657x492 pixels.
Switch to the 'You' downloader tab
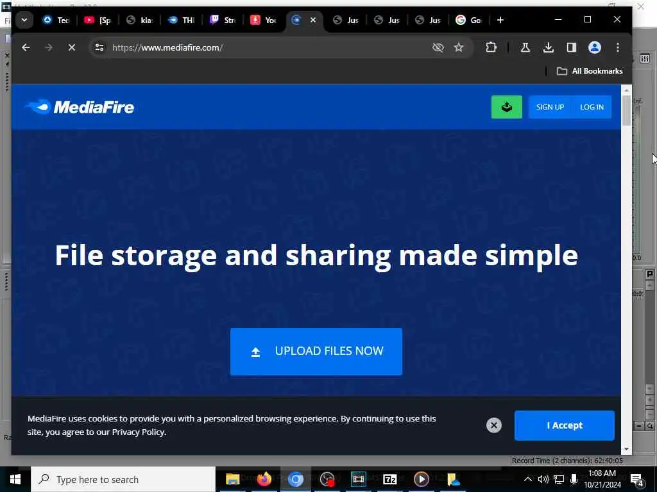click(264, 20)
